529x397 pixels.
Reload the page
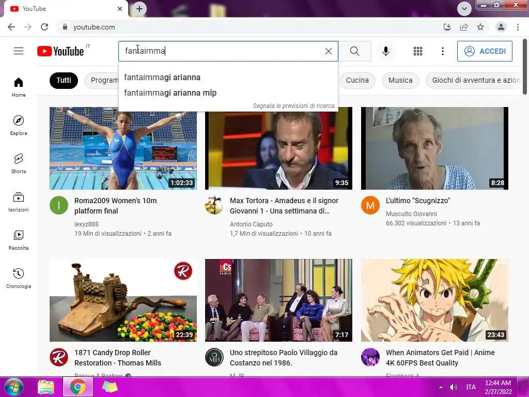[44, 27]
